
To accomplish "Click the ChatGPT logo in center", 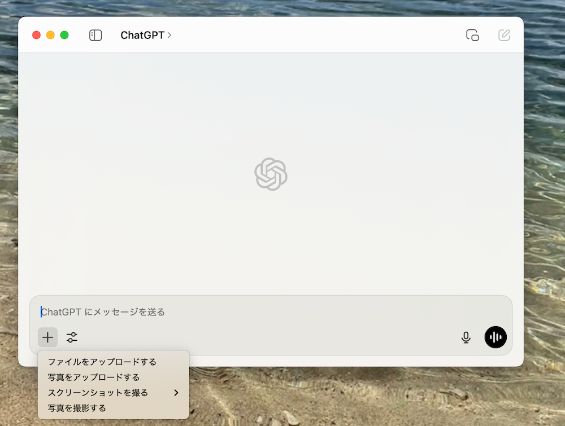I will pyautogui.click(x=271, y=174).
